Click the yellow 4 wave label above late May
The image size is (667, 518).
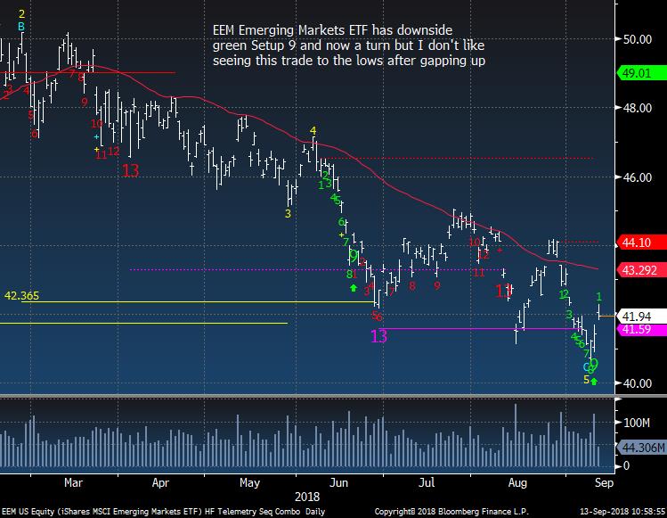(313, 130)
